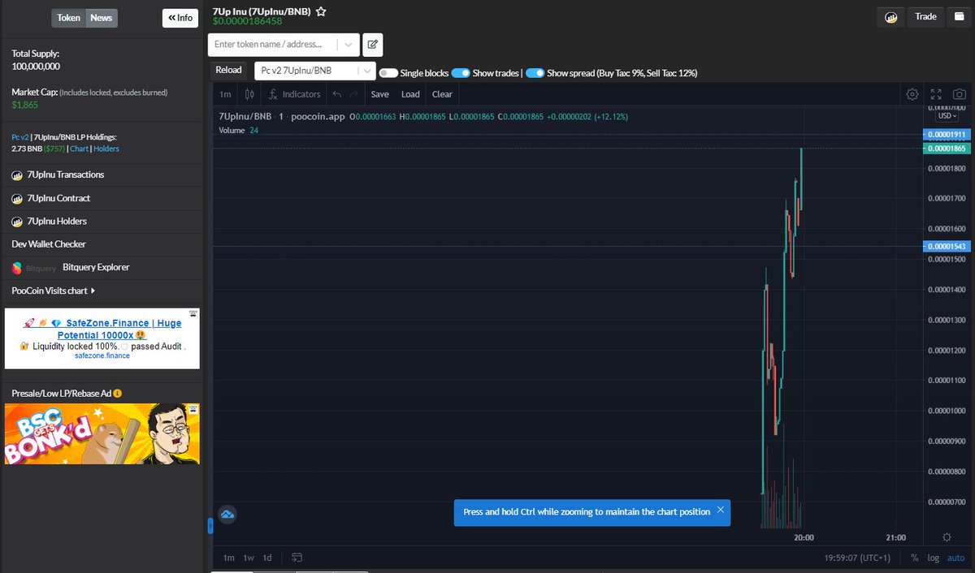Switch to the News tab
This screenshot has width=975, height=573.
102,18
